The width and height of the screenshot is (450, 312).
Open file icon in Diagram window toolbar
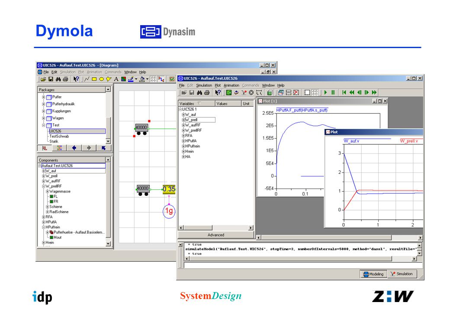coord(43,79)
